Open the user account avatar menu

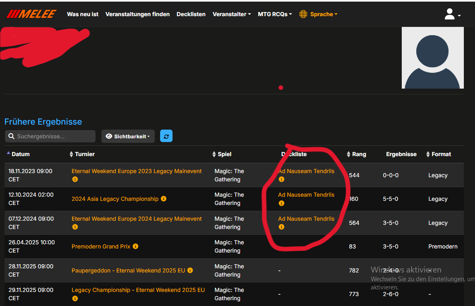pyautogui.click(x=452, y=14)
